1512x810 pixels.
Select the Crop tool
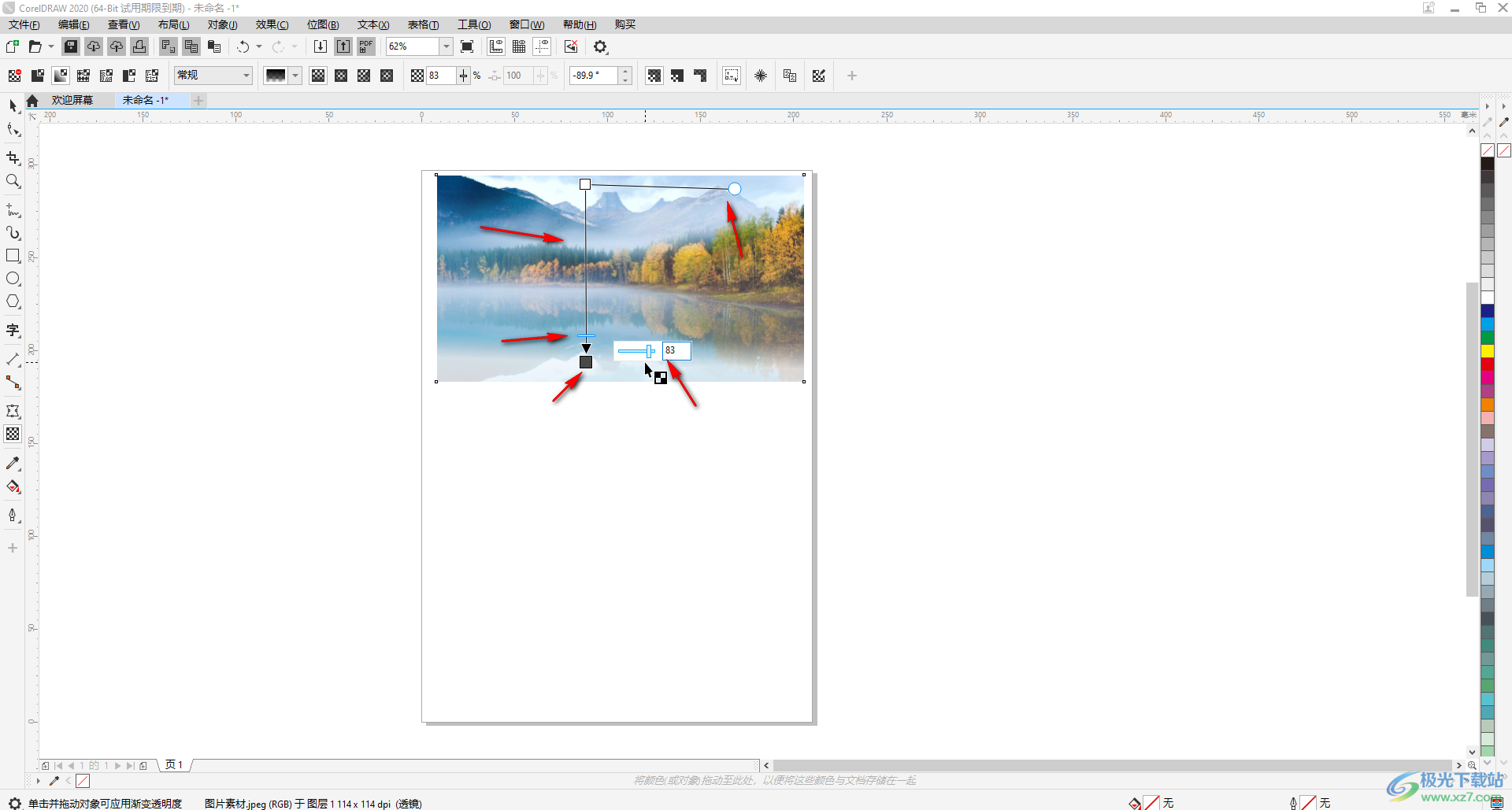click(13, 158)
